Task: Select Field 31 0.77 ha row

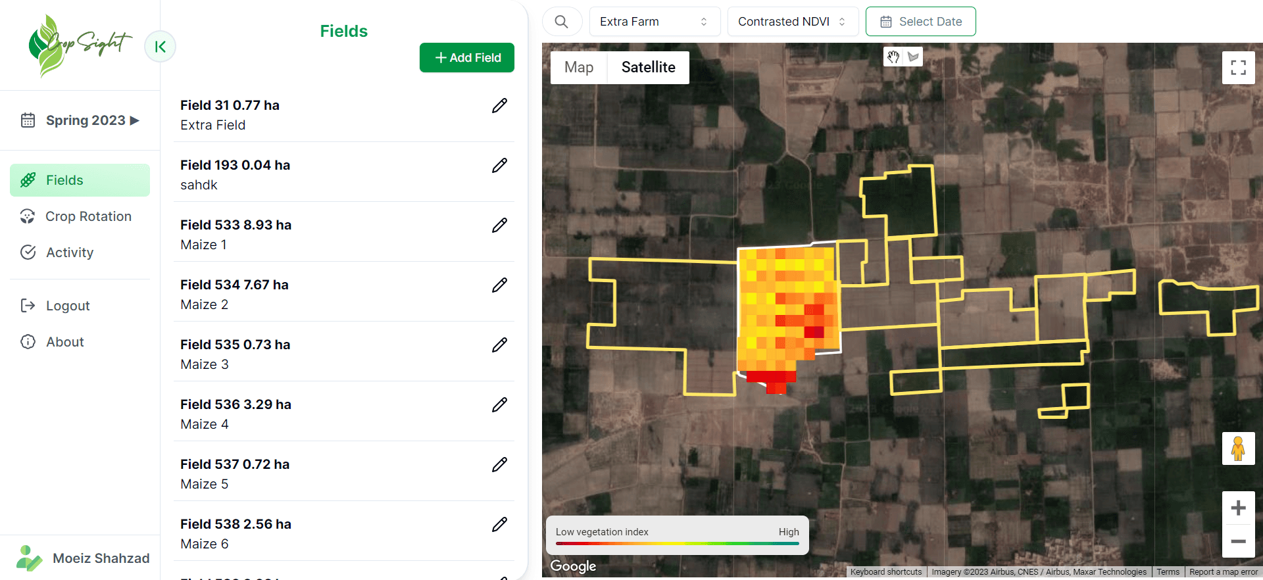Action: [x=344, y=115]
